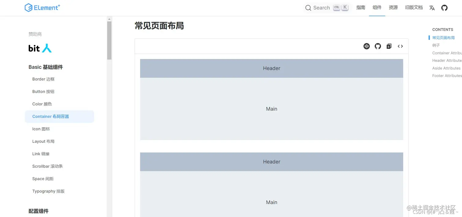Go to Typography 排版 in sidebar
This screenshot has height=217, width=462.
tap(49, 191)
